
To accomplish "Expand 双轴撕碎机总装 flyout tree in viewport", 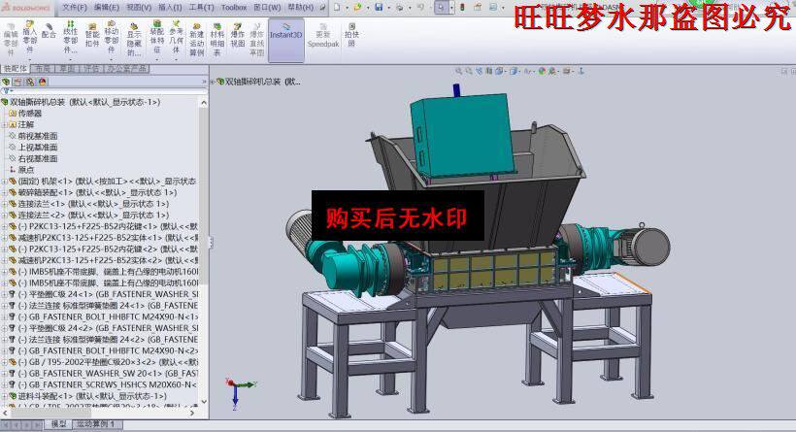I will click(x=213, y=82).
